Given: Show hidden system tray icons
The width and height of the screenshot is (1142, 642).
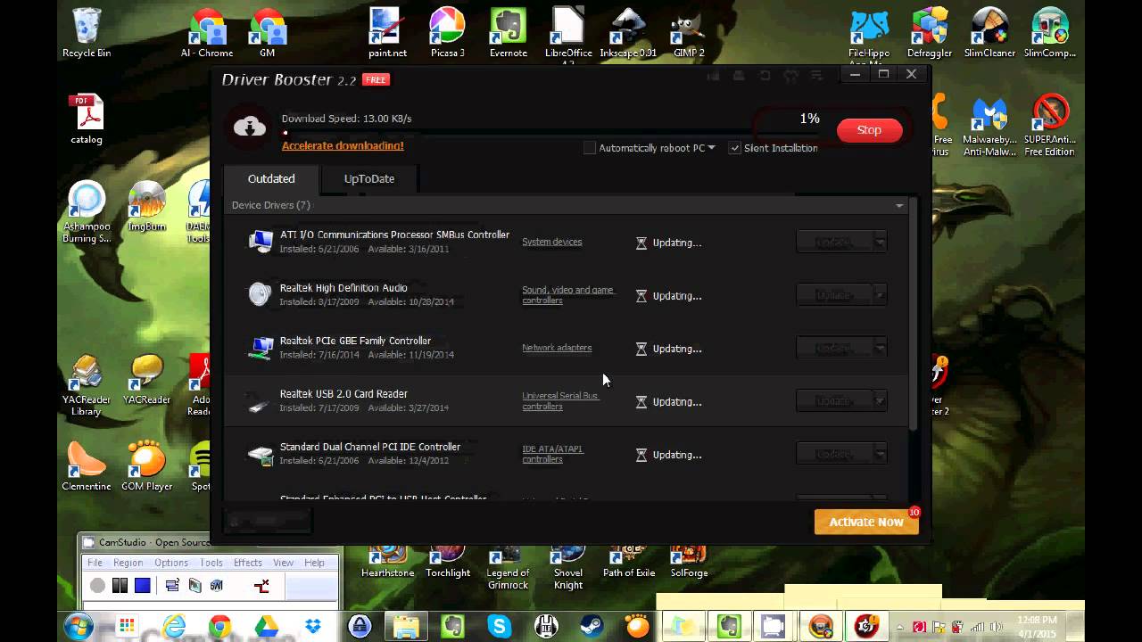Looking at the screenshot, I should [900, 627].
